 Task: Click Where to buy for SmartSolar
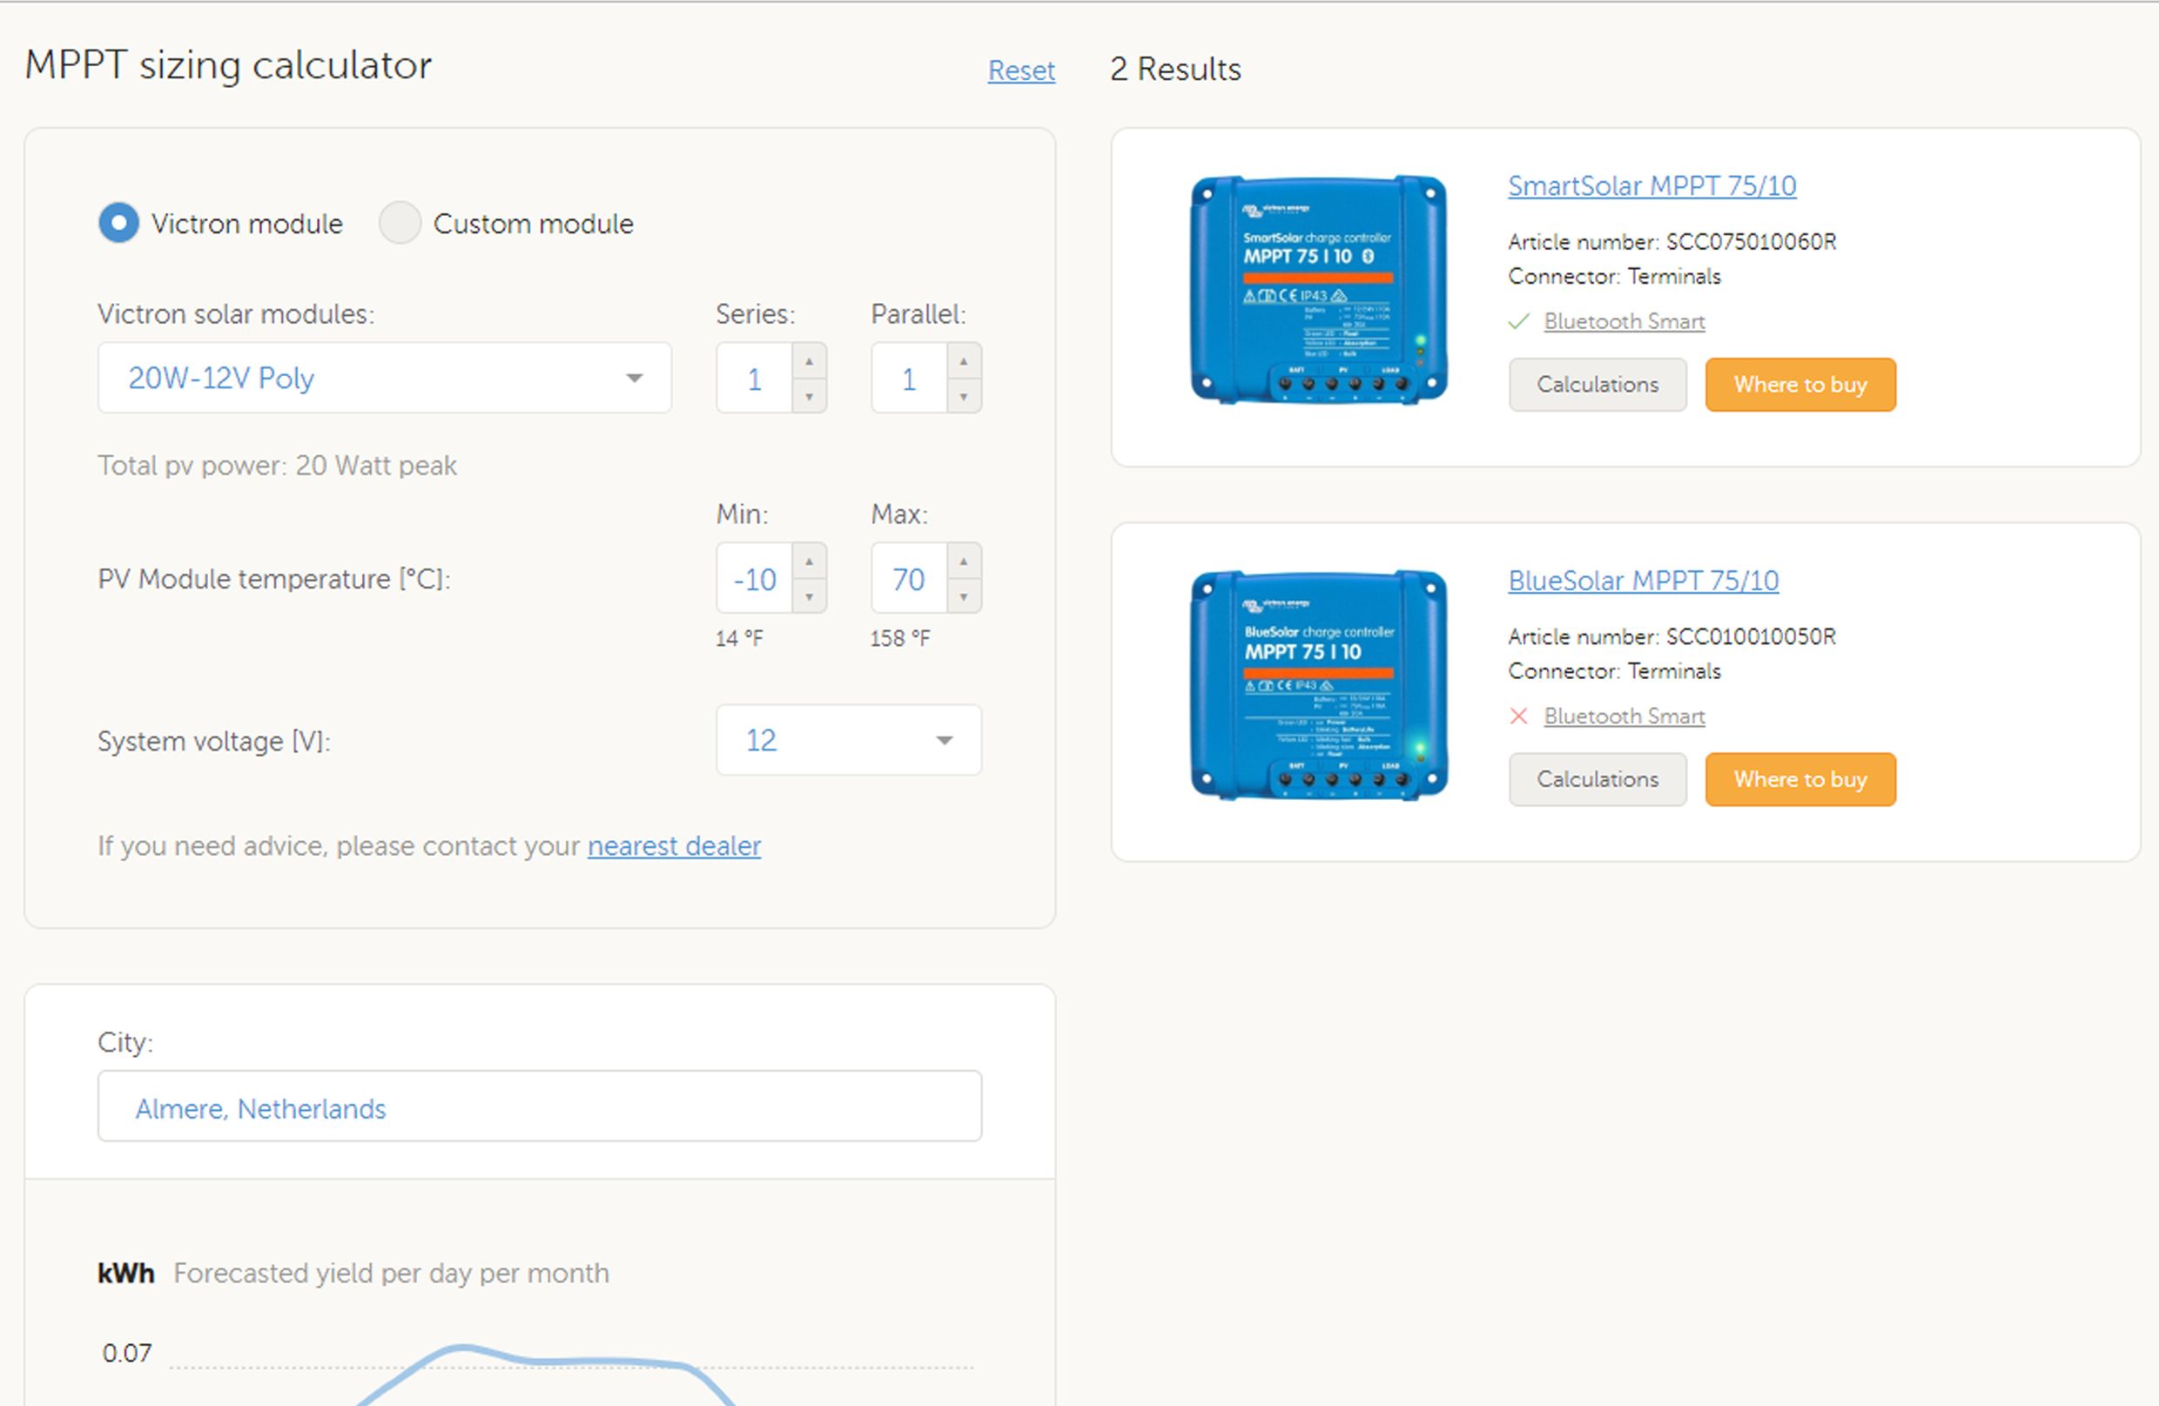tap(1800, 385)
